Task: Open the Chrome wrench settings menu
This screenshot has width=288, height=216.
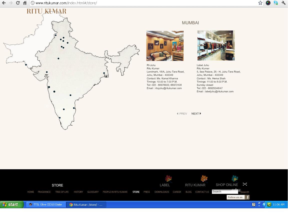Action: (283, 3)
